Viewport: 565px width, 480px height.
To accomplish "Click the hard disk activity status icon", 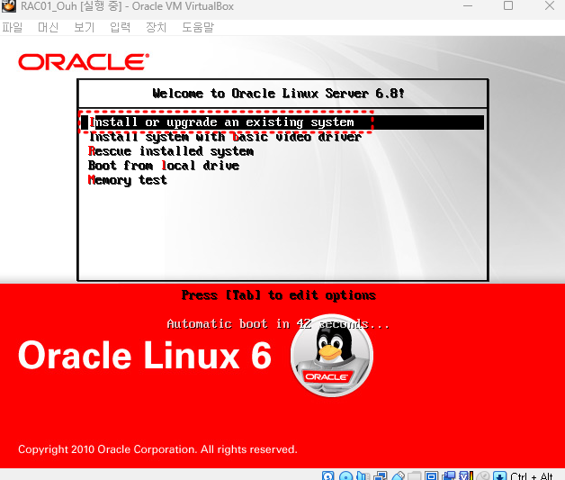I will click(327, 476).
